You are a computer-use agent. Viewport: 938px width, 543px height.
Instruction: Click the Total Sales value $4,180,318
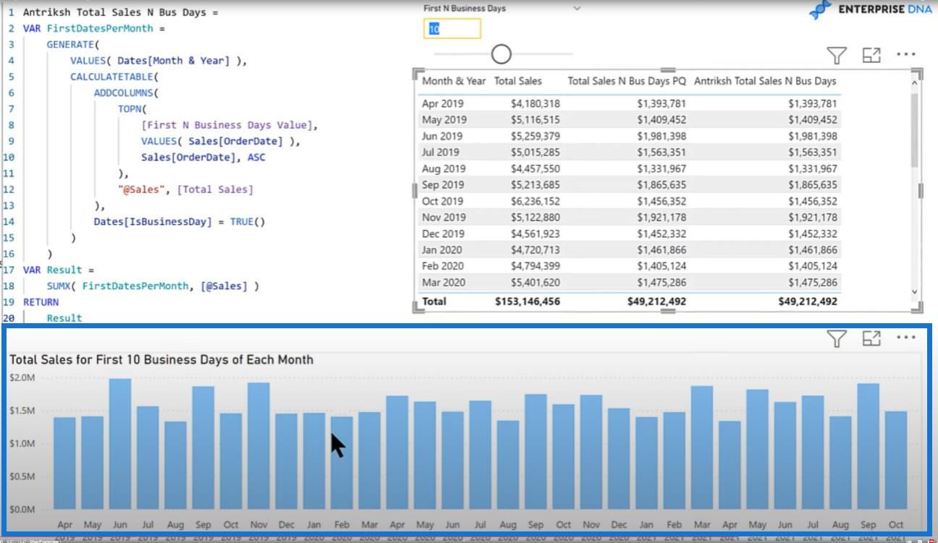535,103
